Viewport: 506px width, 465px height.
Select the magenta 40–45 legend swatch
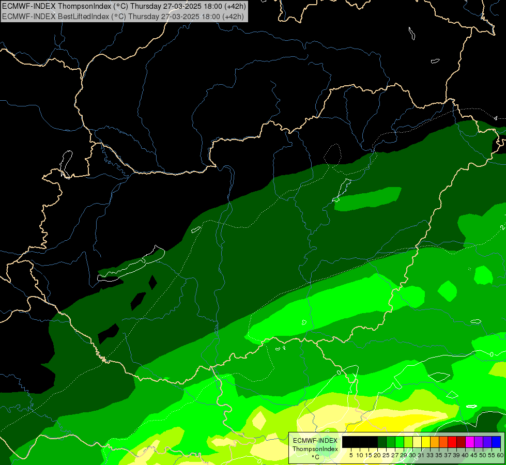click(x=470, y=442)
